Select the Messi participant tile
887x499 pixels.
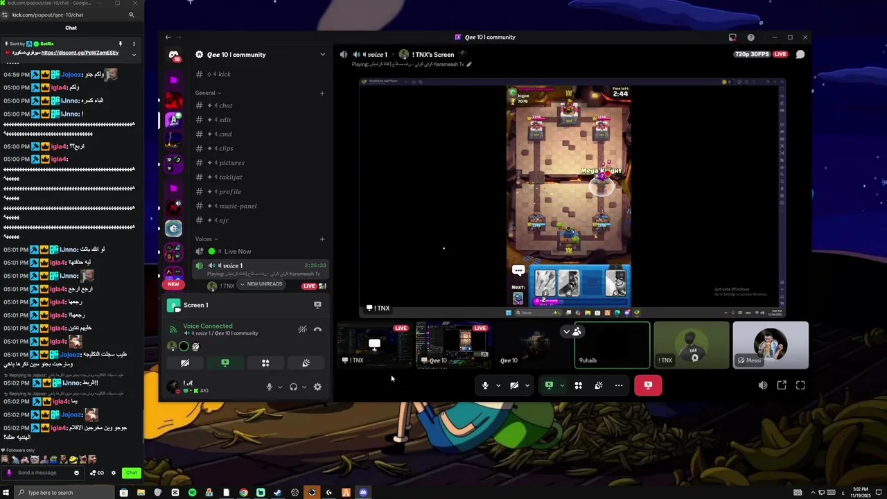(x=771, y=344)
